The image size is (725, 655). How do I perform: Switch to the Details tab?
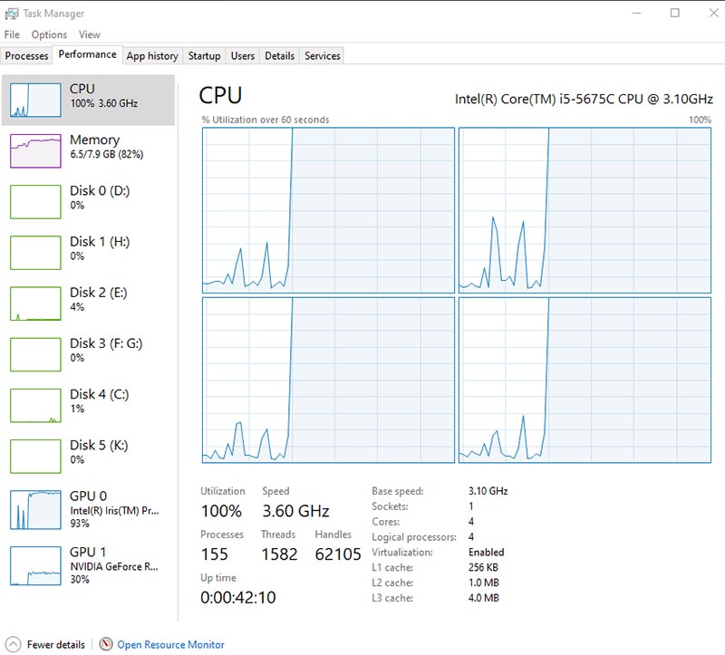click(280, 56)
